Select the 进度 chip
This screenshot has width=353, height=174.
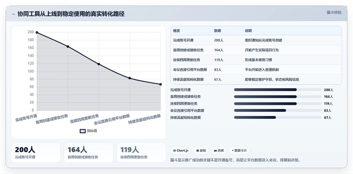(219, 150)
